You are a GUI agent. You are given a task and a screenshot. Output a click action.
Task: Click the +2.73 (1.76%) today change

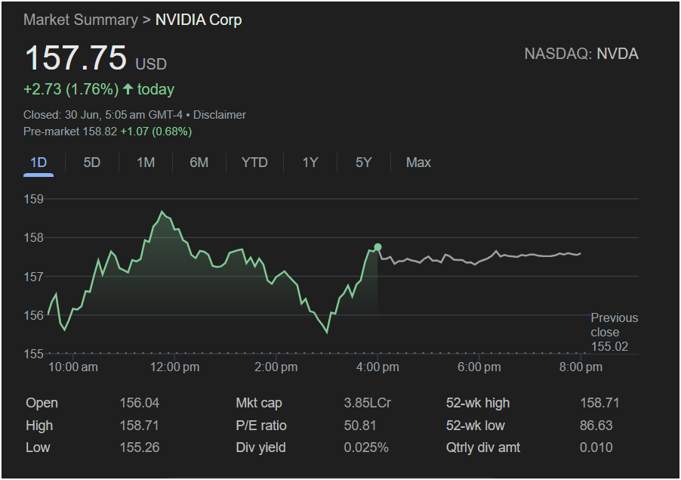99,89
